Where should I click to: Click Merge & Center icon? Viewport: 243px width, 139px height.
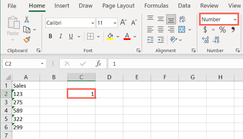point(182,29)
